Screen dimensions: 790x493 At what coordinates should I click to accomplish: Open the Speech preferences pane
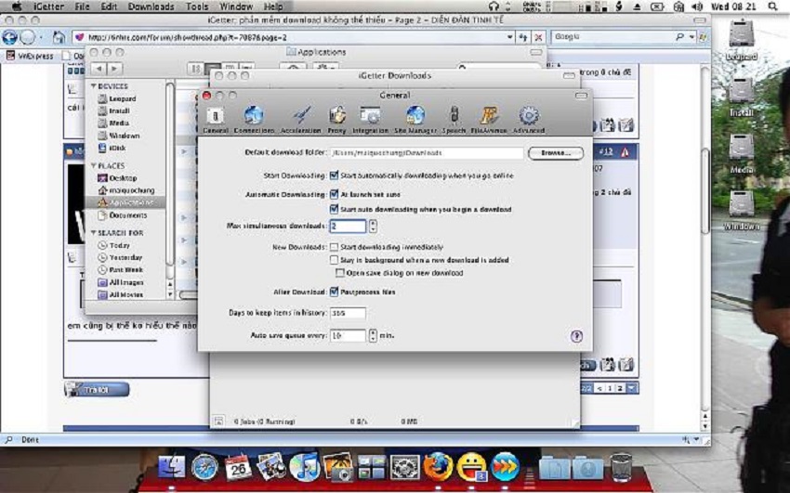[454, 120]
